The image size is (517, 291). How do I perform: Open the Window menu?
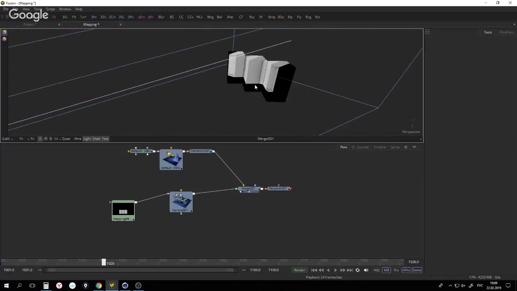coord(65,9)
